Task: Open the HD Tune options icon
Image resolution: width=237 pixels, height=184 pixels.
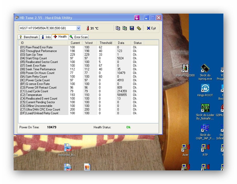Action: coord(139,28)
